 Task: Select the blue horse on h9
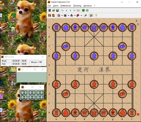click(x=122, y=27)
